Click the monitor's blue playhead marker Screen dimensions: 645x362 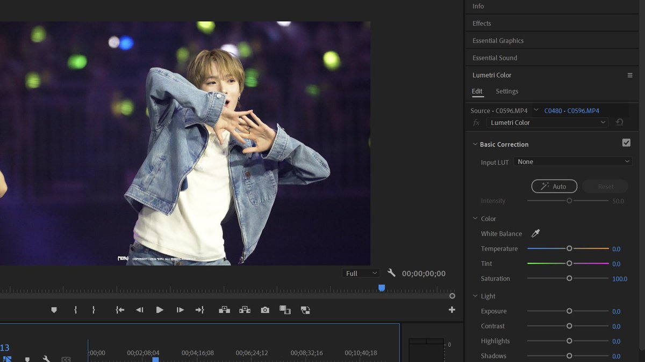[382, 288]
